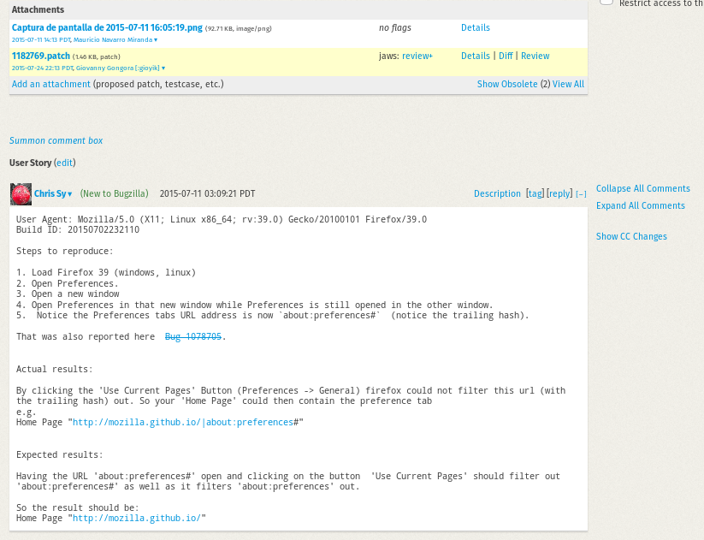This screenshot has height=540, width=704.
Task: Expand Giovanny Gongora user menu
Action: [121, 68]
